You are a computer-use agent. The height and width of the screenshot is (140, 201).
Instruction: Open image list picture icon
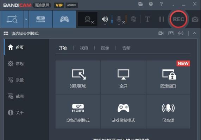coord(171,33)
